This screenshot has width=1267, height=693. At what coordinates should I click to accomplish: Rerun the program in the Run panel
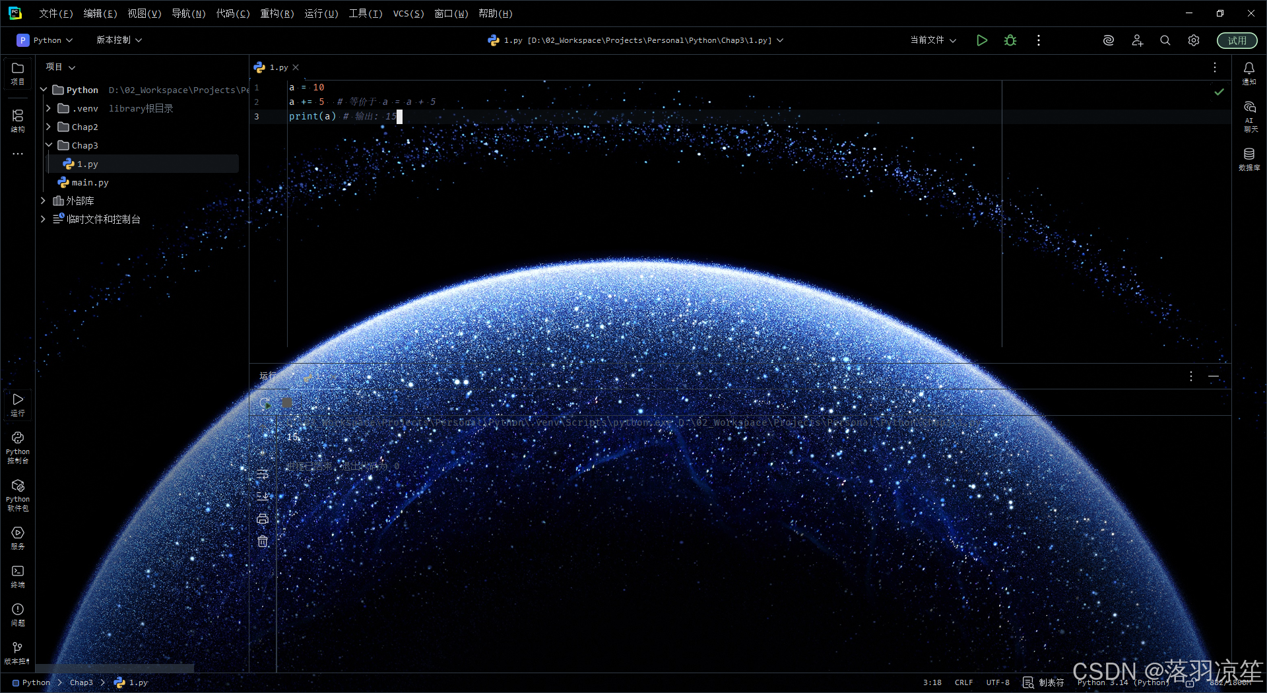[265, 403]
